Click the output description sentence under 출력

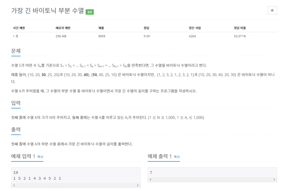tap(72, 144)
